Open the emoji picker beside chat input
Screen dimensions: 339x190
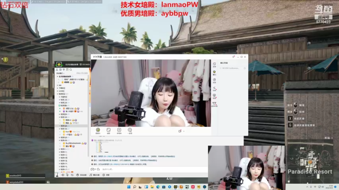click(x=92, y=169)
